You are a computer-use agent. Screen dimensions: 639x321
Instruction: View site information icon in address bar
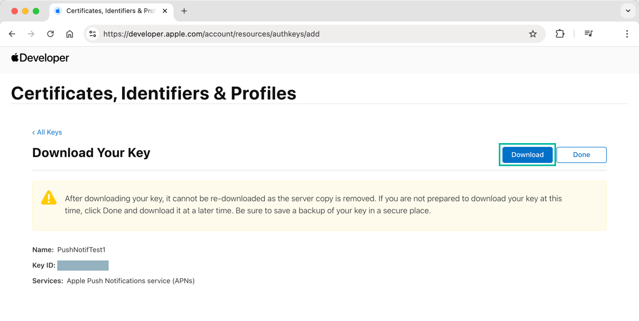93,34
